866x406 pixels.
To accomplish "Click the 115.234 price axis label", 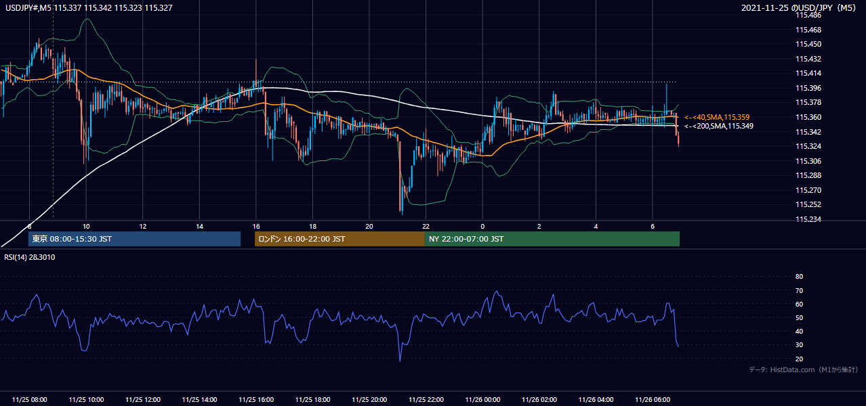I will tap(808, 219).
